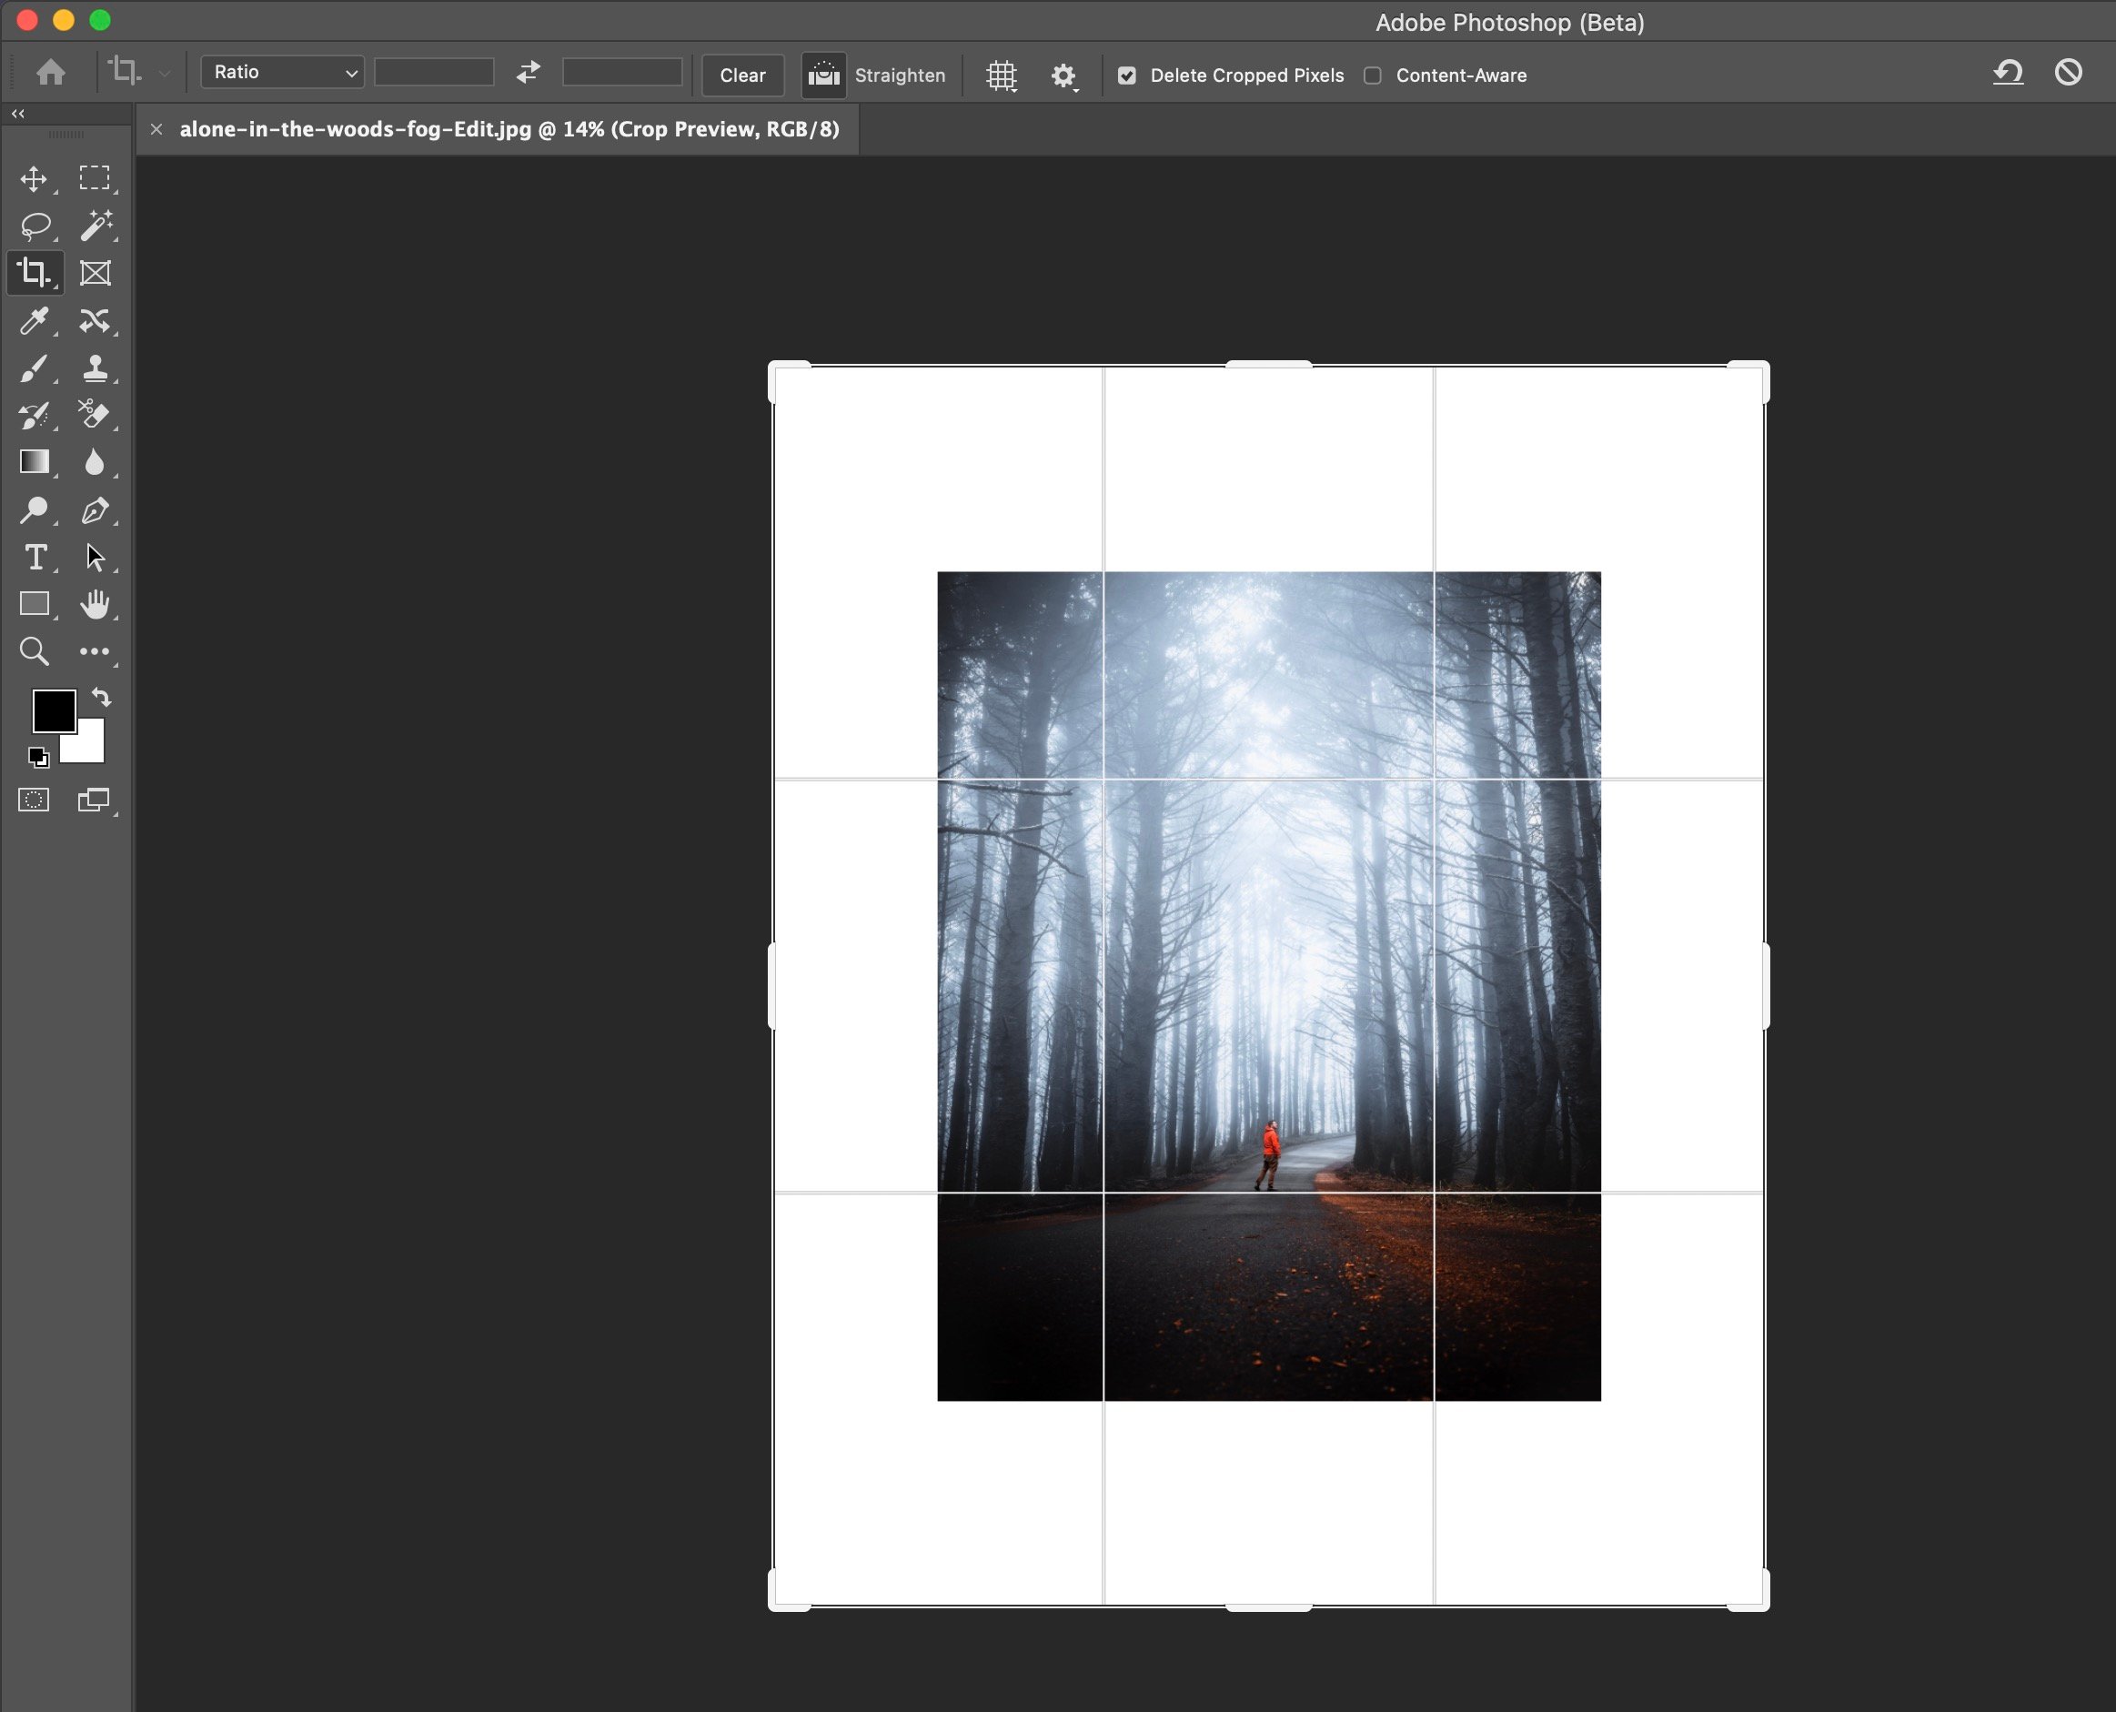The image size is (2116, 1712).
Task: Enable Content-Aware checkbox
Action: (x=1374, y=76)
